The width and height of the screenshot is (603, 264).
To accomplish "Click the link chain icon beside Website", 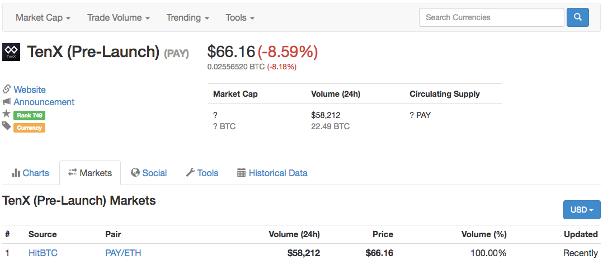I will [x=7, y=89].
